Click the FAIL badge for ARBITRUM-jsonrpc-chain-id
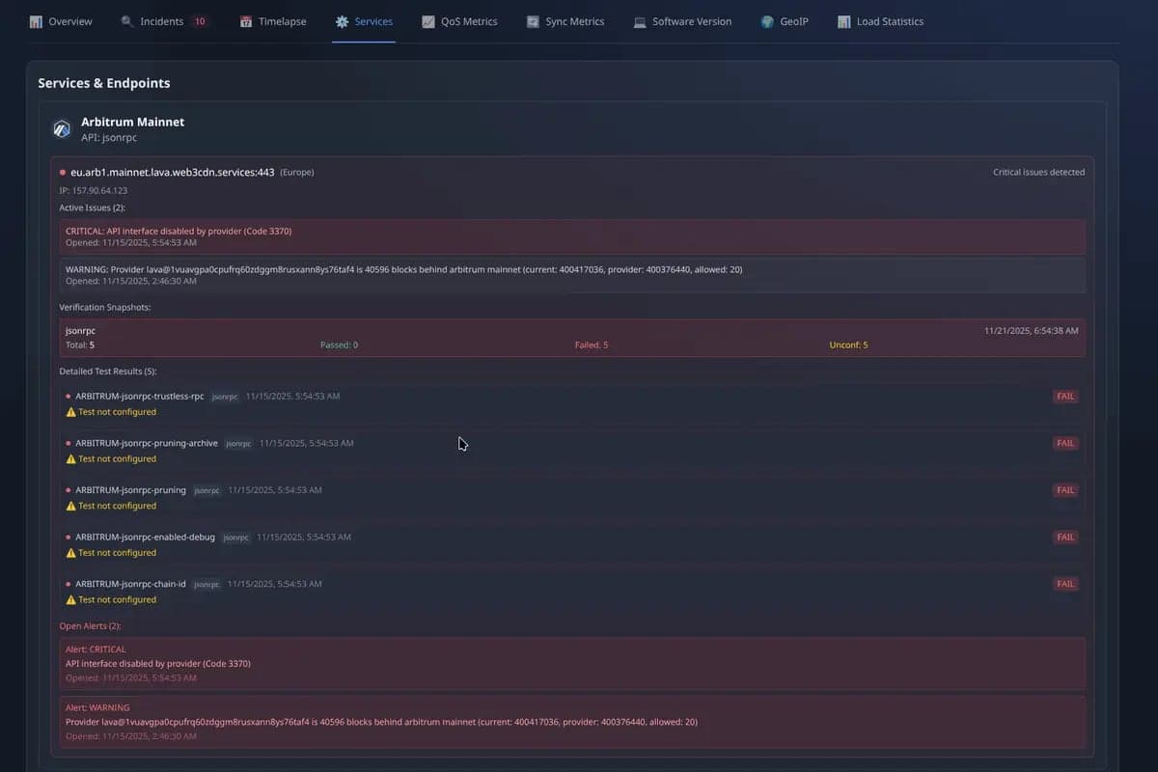Screen dimensions: 1158x772 [x=1064, y=584]
